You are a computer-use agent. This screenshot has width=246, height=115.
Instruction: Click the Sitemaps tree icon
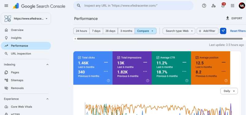[x=6, y=80]
